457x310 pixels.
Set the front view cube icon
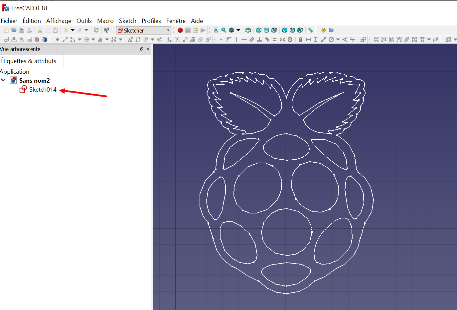pos(259,30)
